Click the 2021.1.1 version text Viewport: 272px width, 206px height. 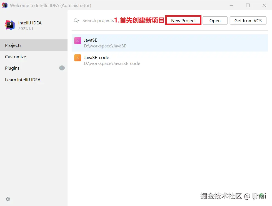[x=26, y=29]
